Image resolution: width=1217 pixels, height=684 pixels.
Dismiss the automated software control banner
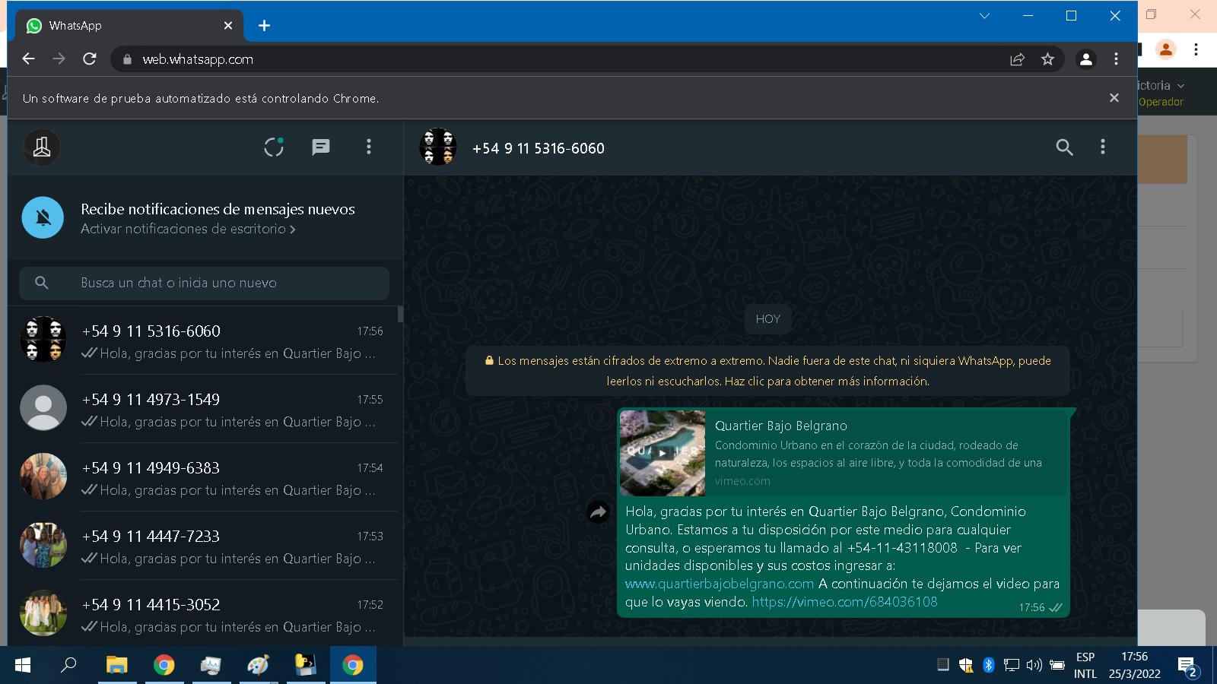[x=1114, y=98]
